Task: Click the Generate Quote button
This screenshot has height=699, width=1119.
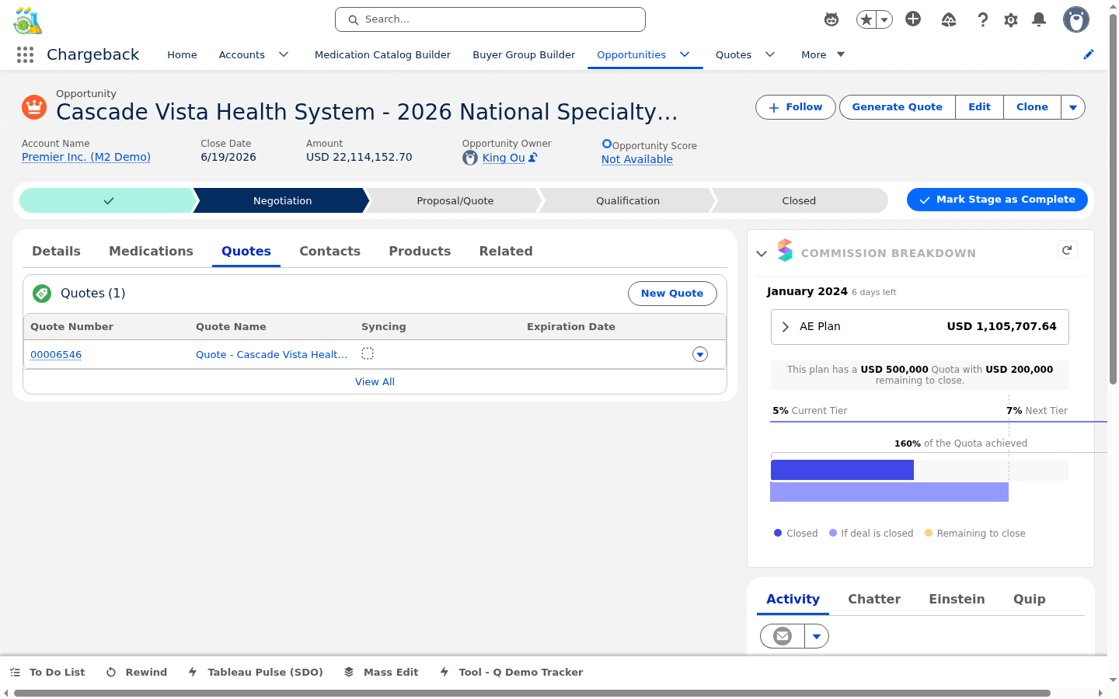Action: click(897, 107)
